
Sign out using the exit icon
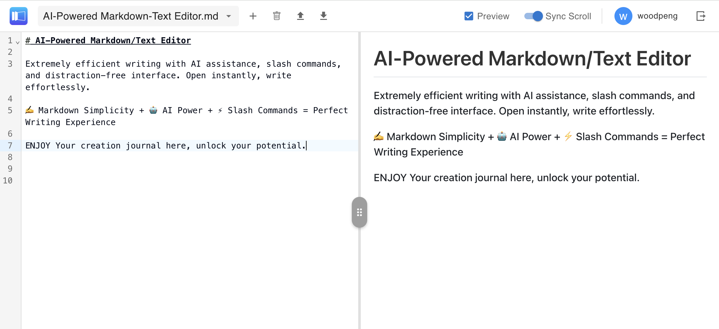tap(701, 16)
